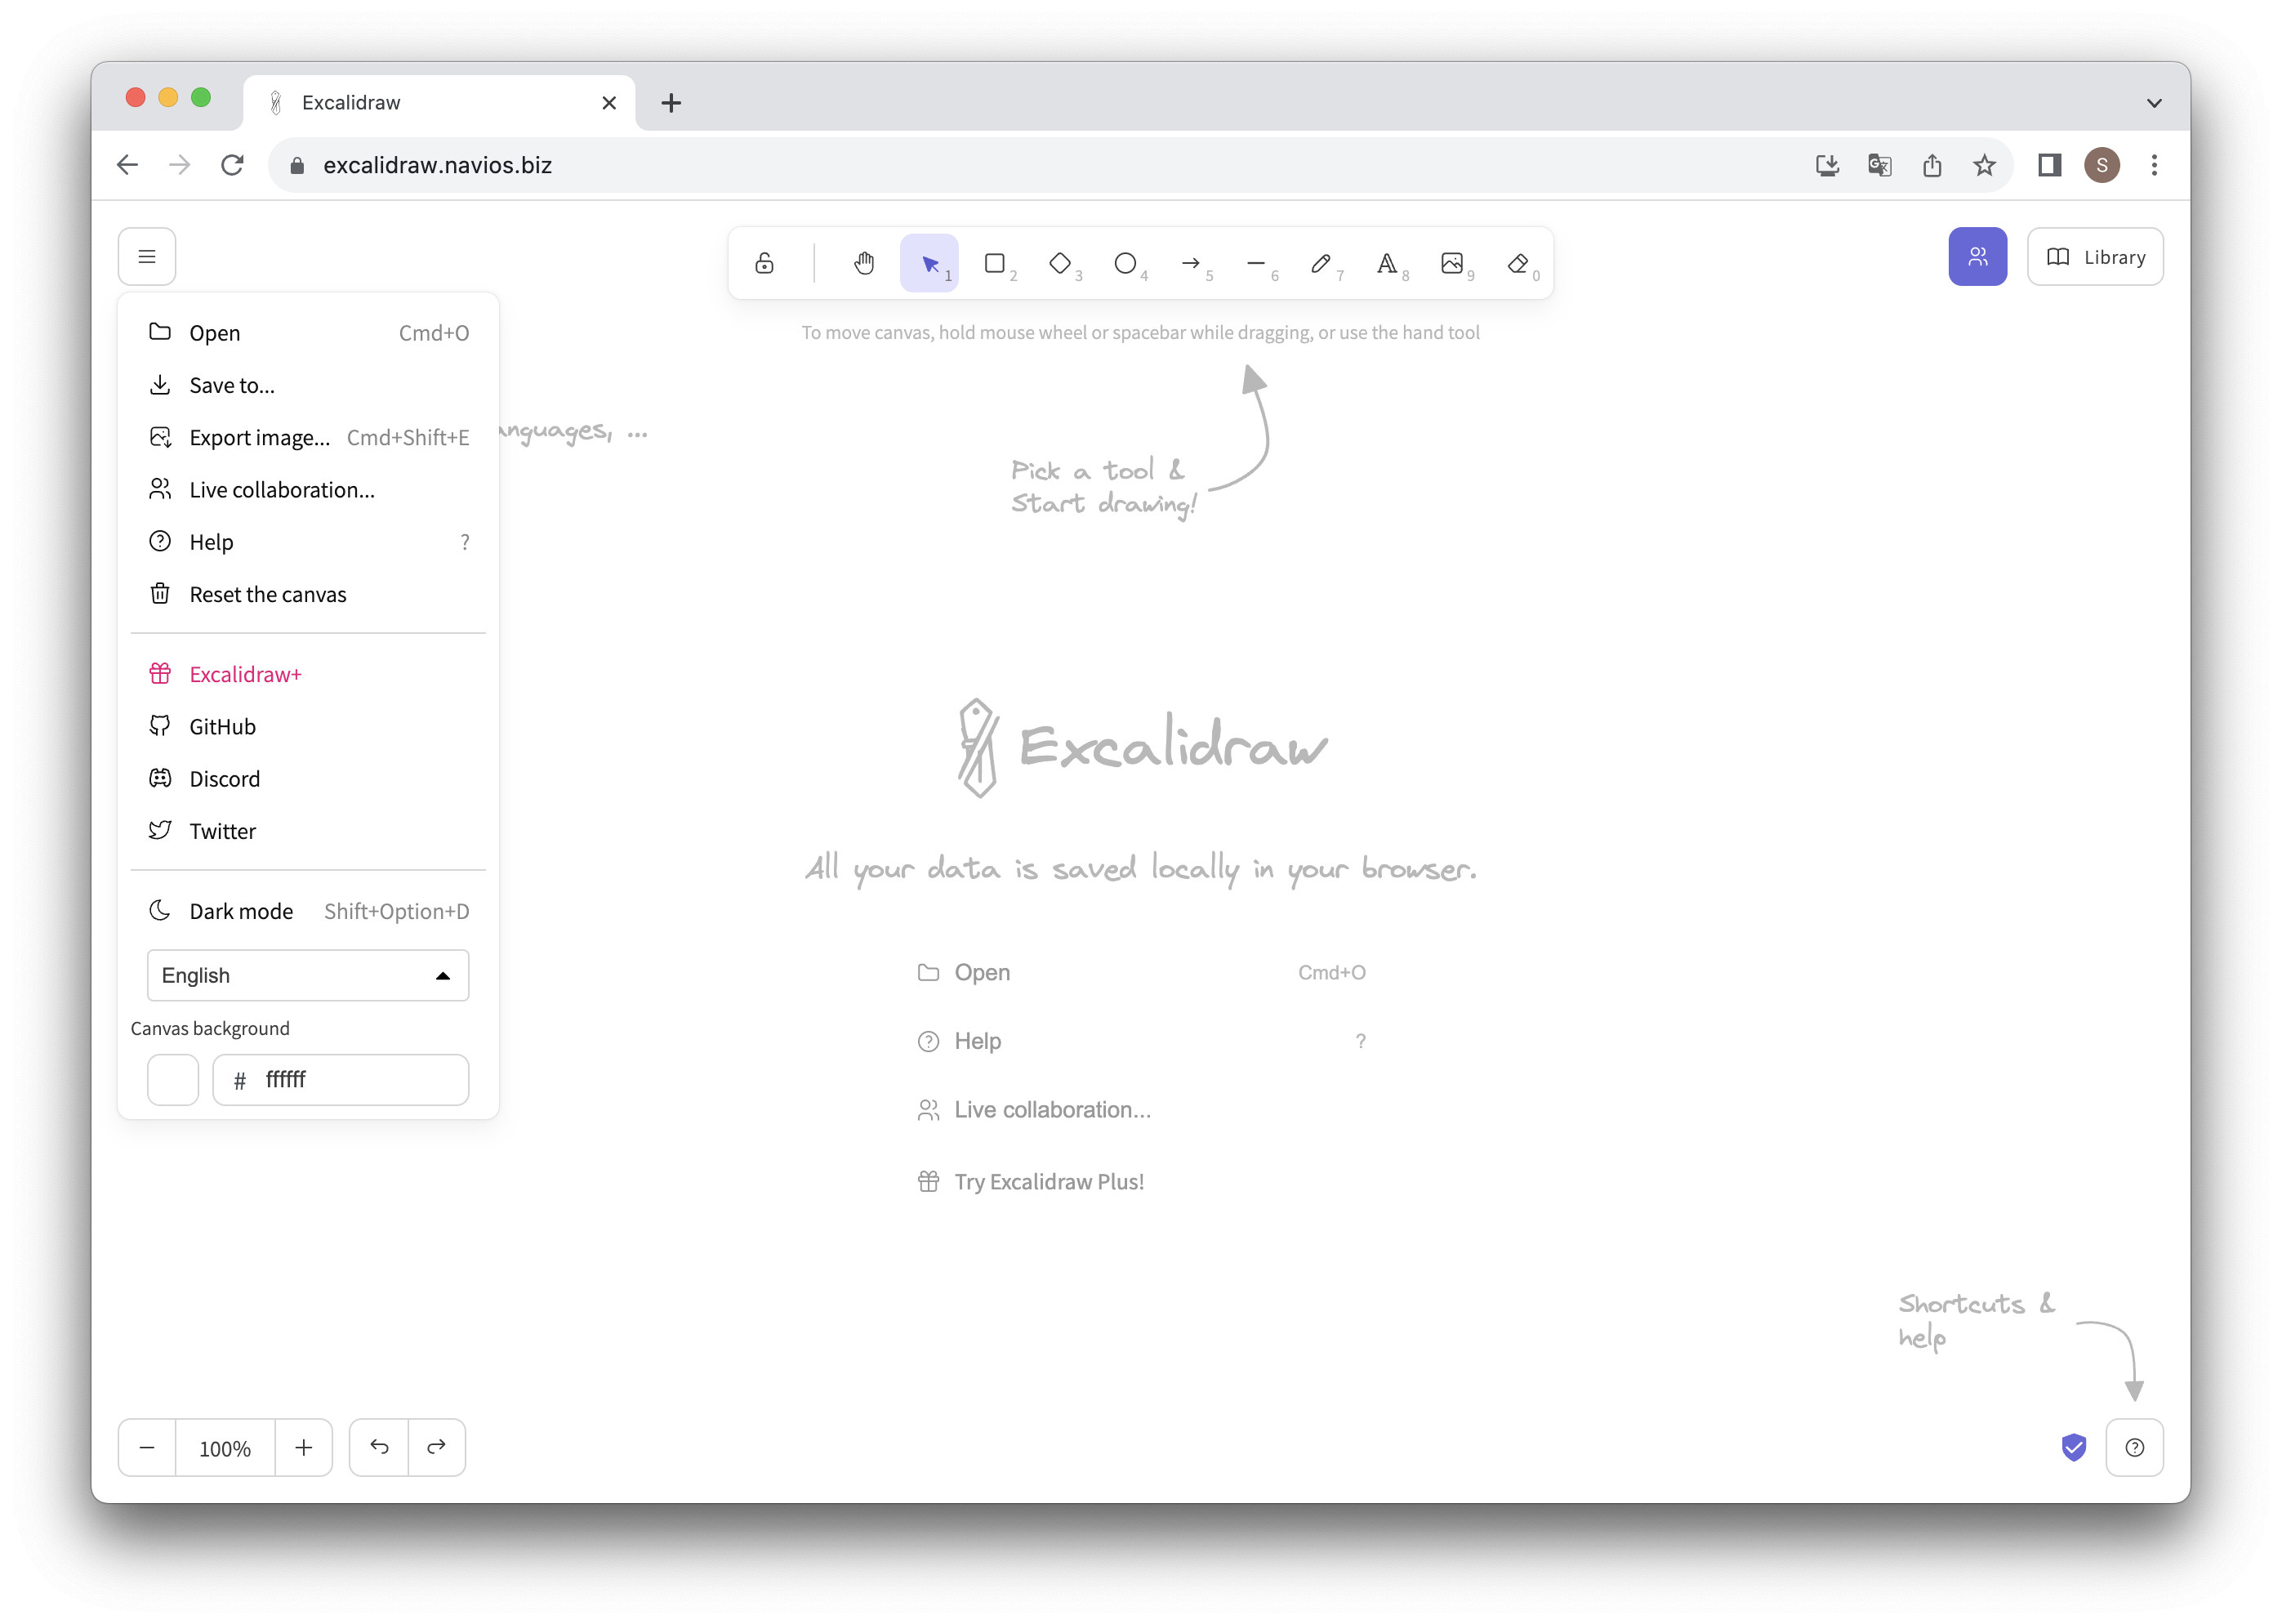This screenshot has width=2282, height=1624.
Task: Click the encryption shield icon
Action: pos(2074,1447)
